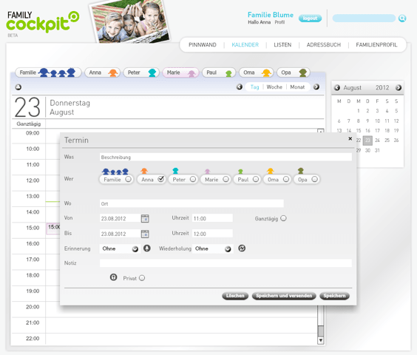Image resolution: width=417 pixels, height=355 pixels.
Task: Click the Bis date field
Action: [120, 234]
